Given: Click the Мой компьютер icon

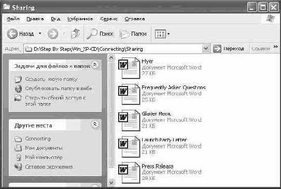Looking at the screenshot, I should pyautogui.click(x=18, y=157).
